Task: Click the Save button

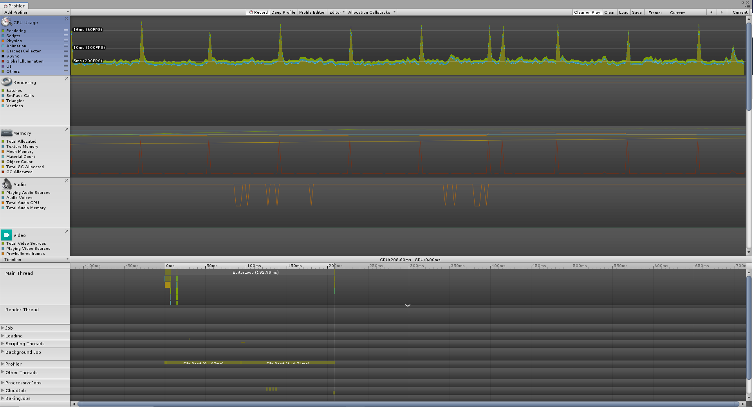Action: [x=637, y=13]
